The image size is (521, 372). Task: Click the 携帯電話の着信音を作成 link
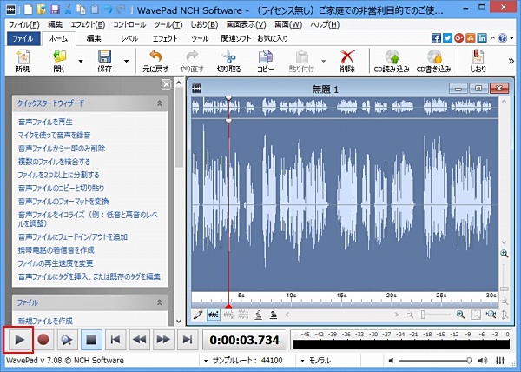56,250
